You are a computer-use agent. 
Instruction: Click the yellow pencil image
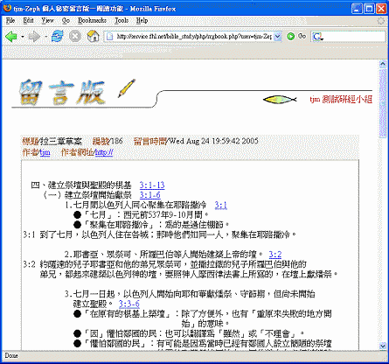click(x=127, y=88)
